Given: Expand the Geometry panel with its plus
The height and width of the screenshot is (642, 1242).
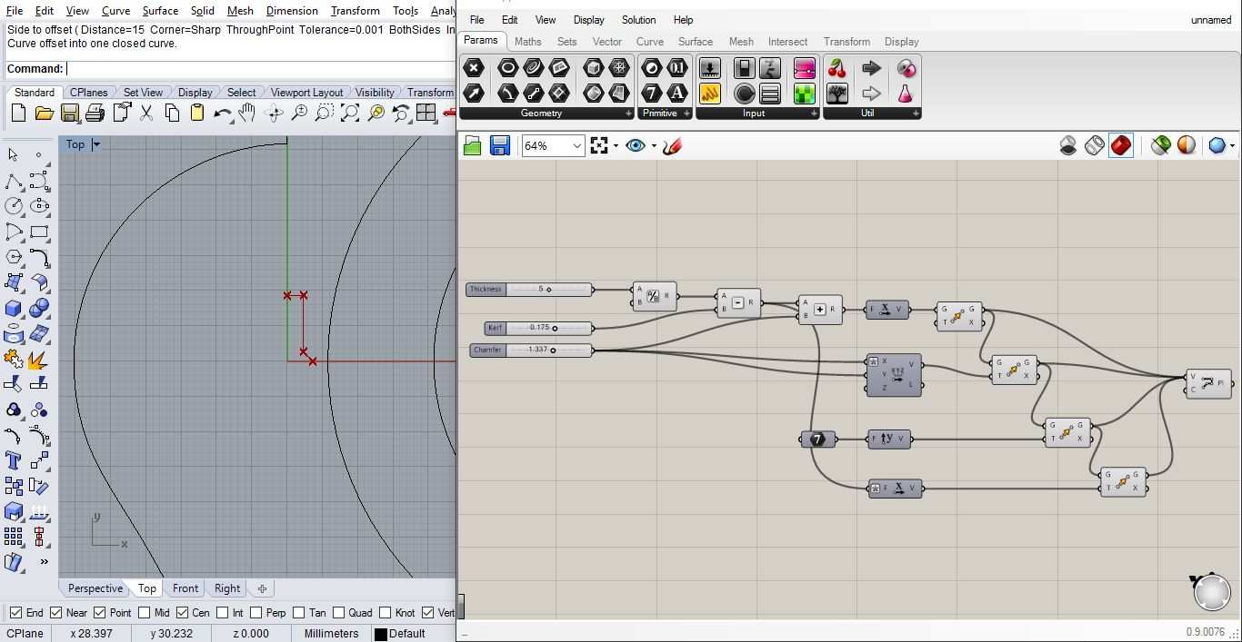Looking at the screenshot, I should coord(628,114).
